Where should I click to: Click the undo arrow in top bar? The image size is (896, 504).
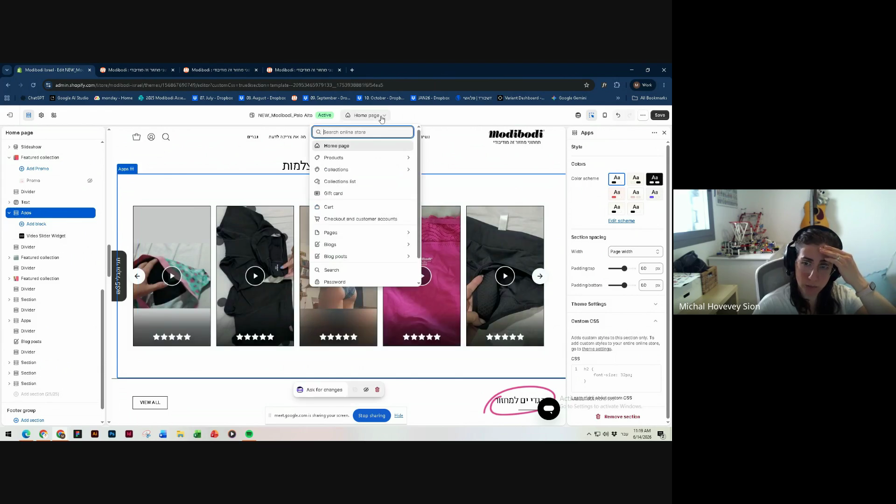(x=618, y=115)
